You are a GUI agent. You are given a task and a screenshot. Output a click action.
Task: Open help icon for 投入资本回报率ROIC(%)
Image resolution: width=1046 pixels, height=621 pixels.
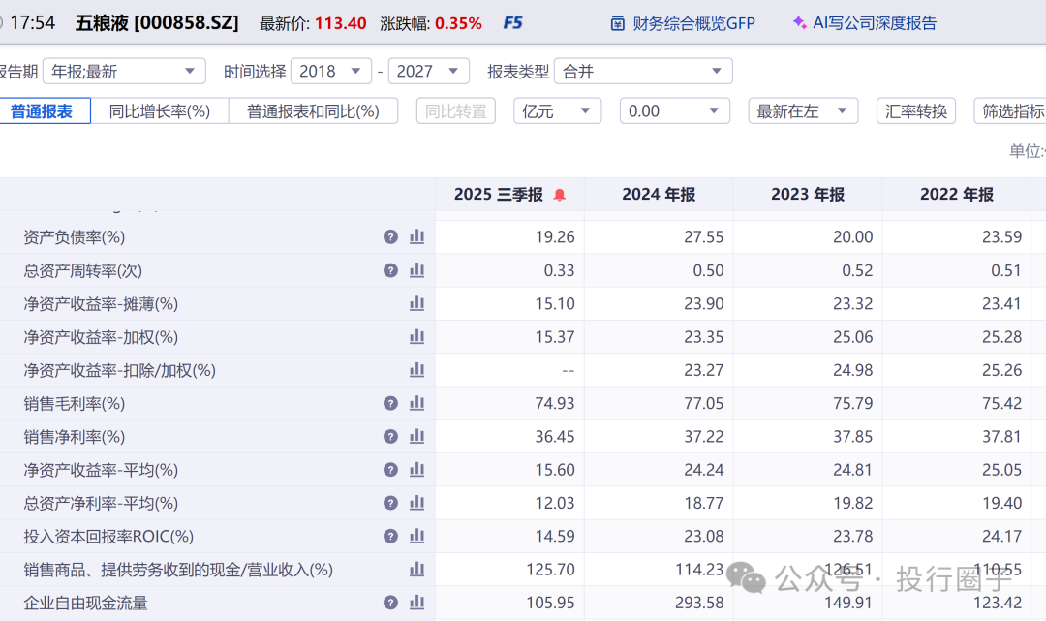click(390, 536)
